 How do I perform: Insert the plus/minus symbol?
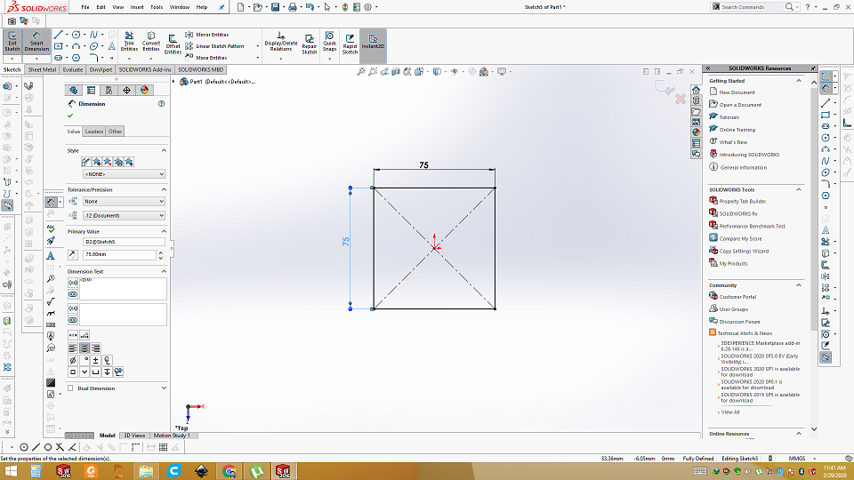96,360
